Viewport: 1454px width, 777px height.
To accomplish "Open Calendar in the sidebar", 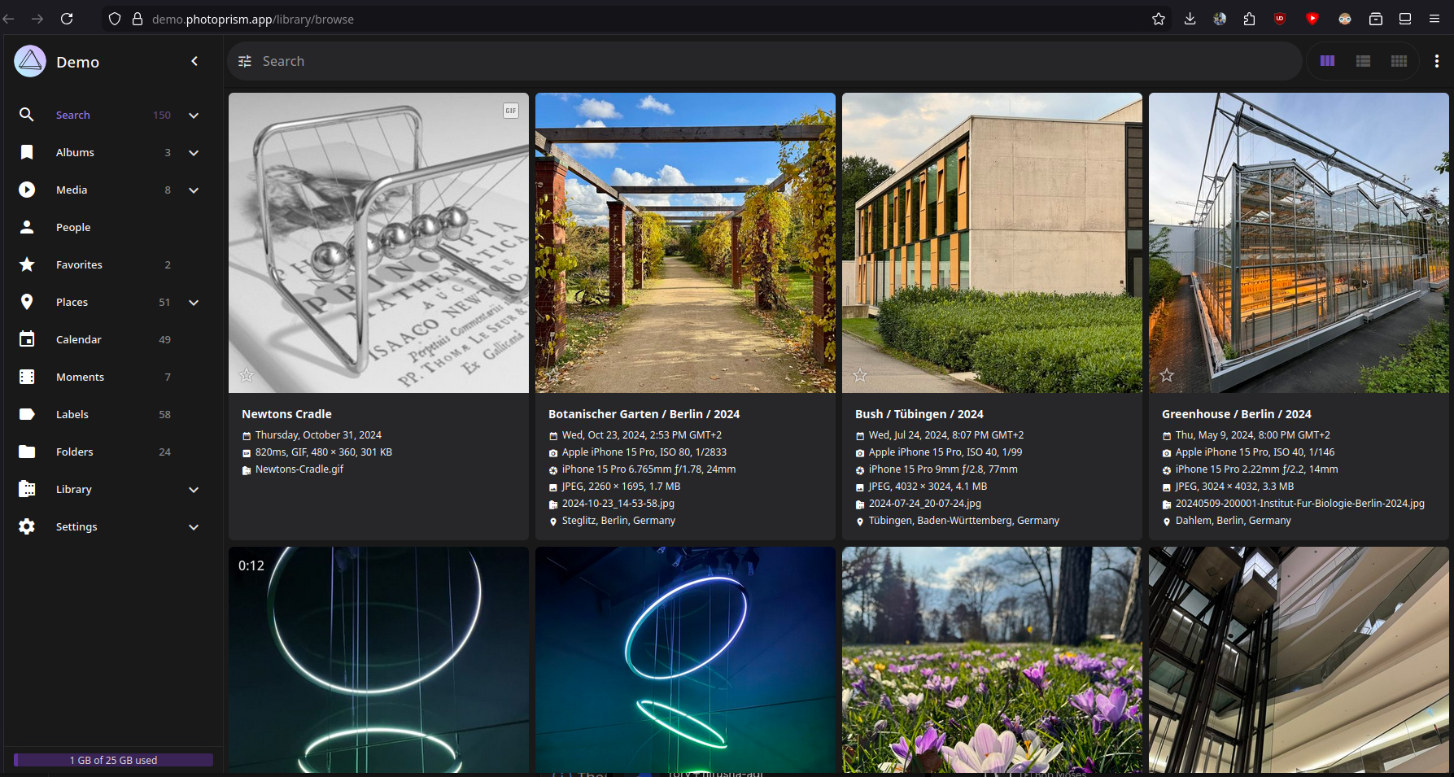I will pyautogui.click(x=78, y=340).
